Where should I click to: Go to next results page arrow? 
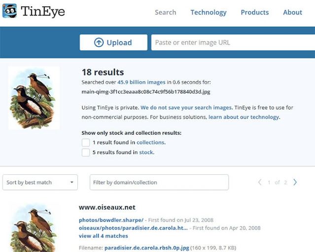(x=295, y=182)
